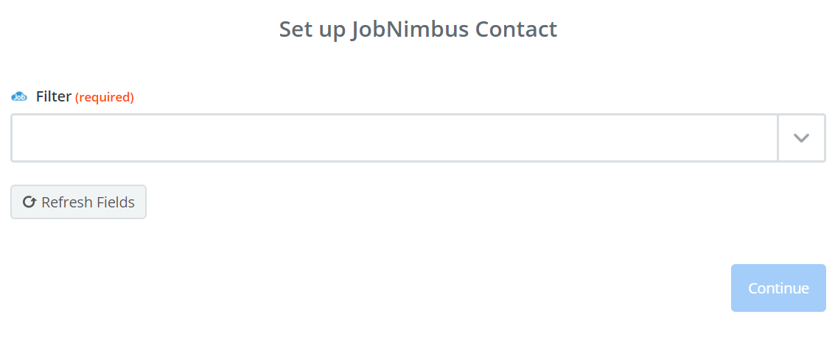Screen dimensions: 835x356
Task: Click the JobNimbus cloud icon beside Filter
Action: coord(19,96)
